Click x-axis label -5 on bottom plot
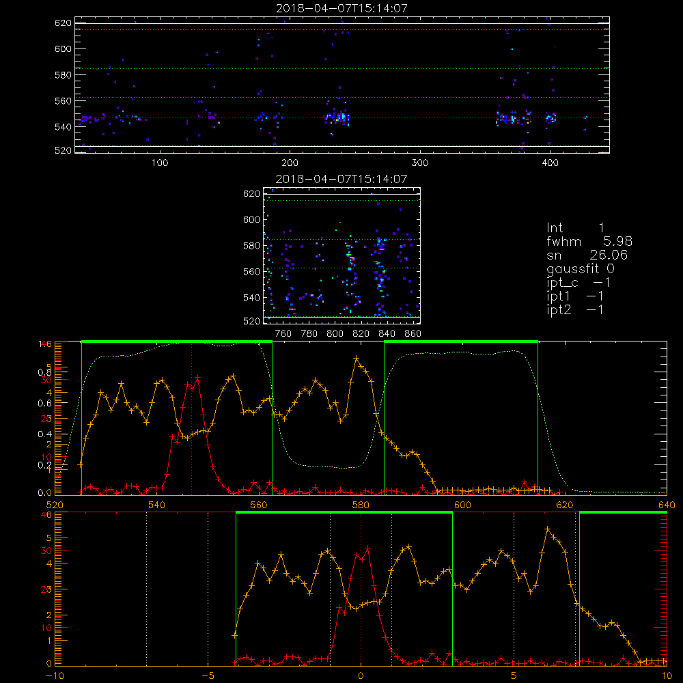Screen dimensions: 683x683 click(x=208, y=676)
